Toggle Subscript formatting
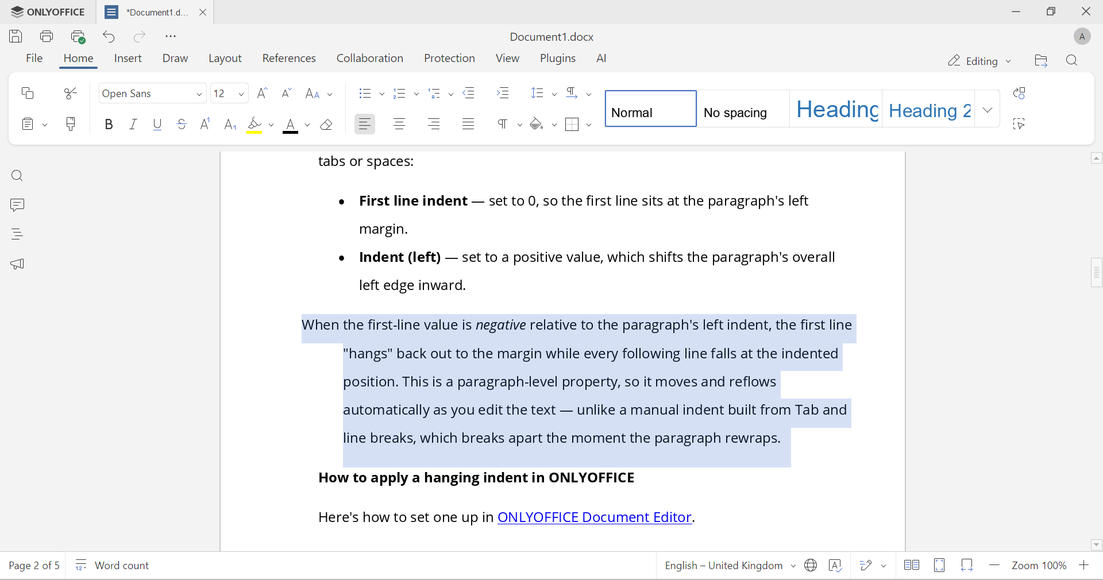Image resolution: width=1103 pixels, height=580 pixels. click(230, 125)
